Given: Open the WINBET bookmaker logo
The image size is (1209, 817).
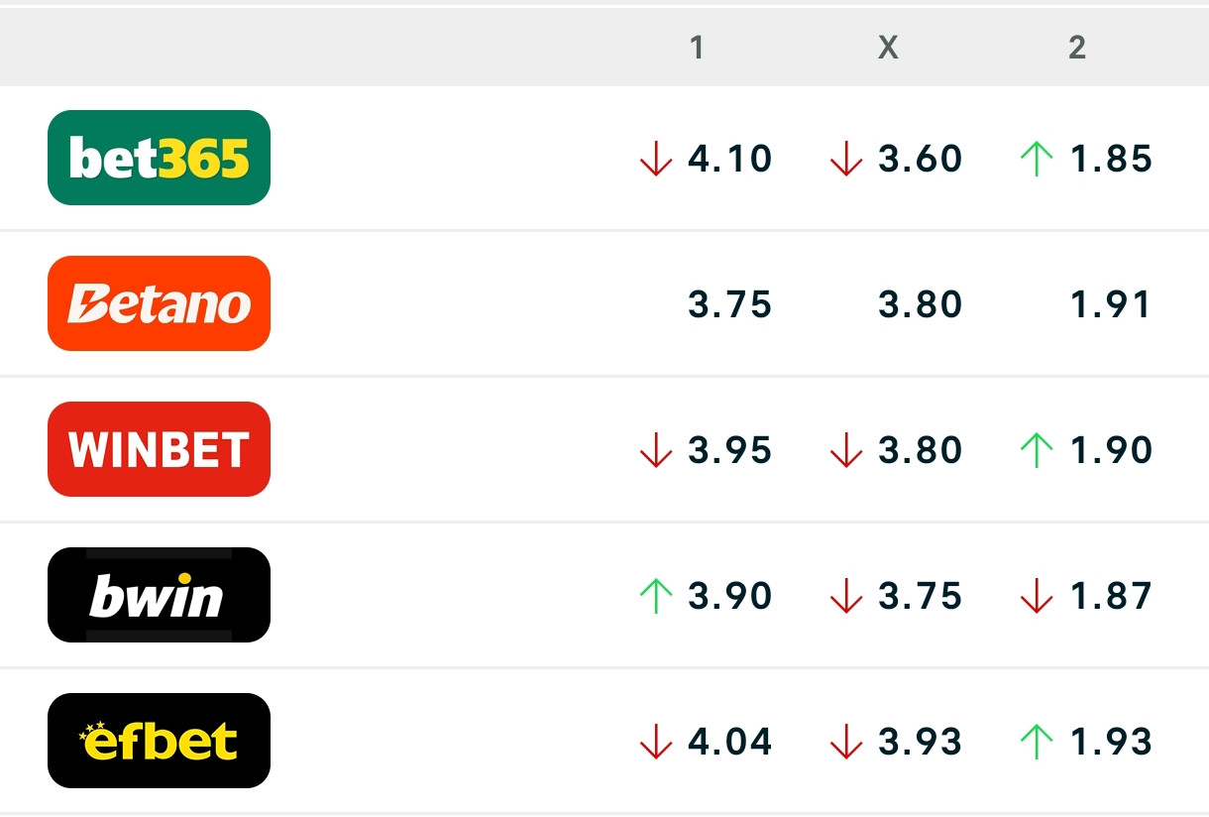Looking at the screenshot, I should [159, 448].
